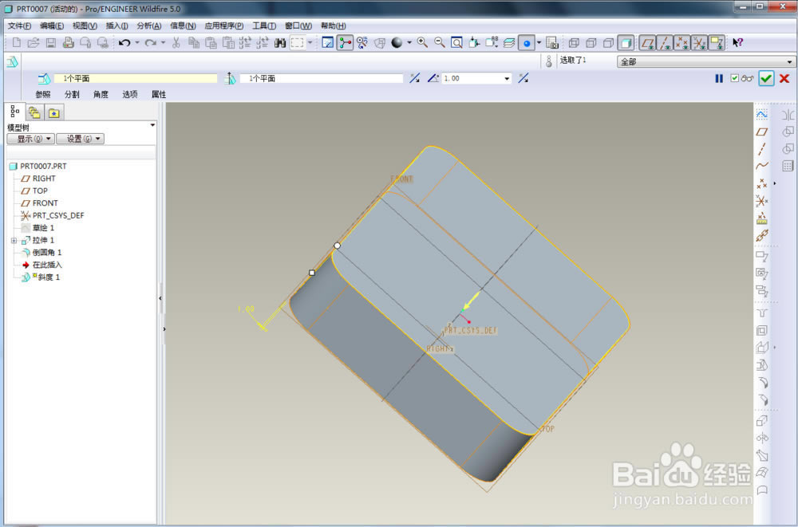Viewport: 798px width, 527px height.
Task: Open the 角度 tab in dashboard
Action: (101, 94)
